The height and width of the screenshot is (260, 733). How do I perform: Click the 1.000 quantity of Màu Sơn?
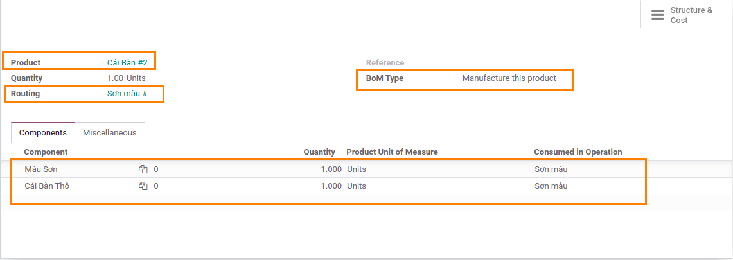point(331,169)
